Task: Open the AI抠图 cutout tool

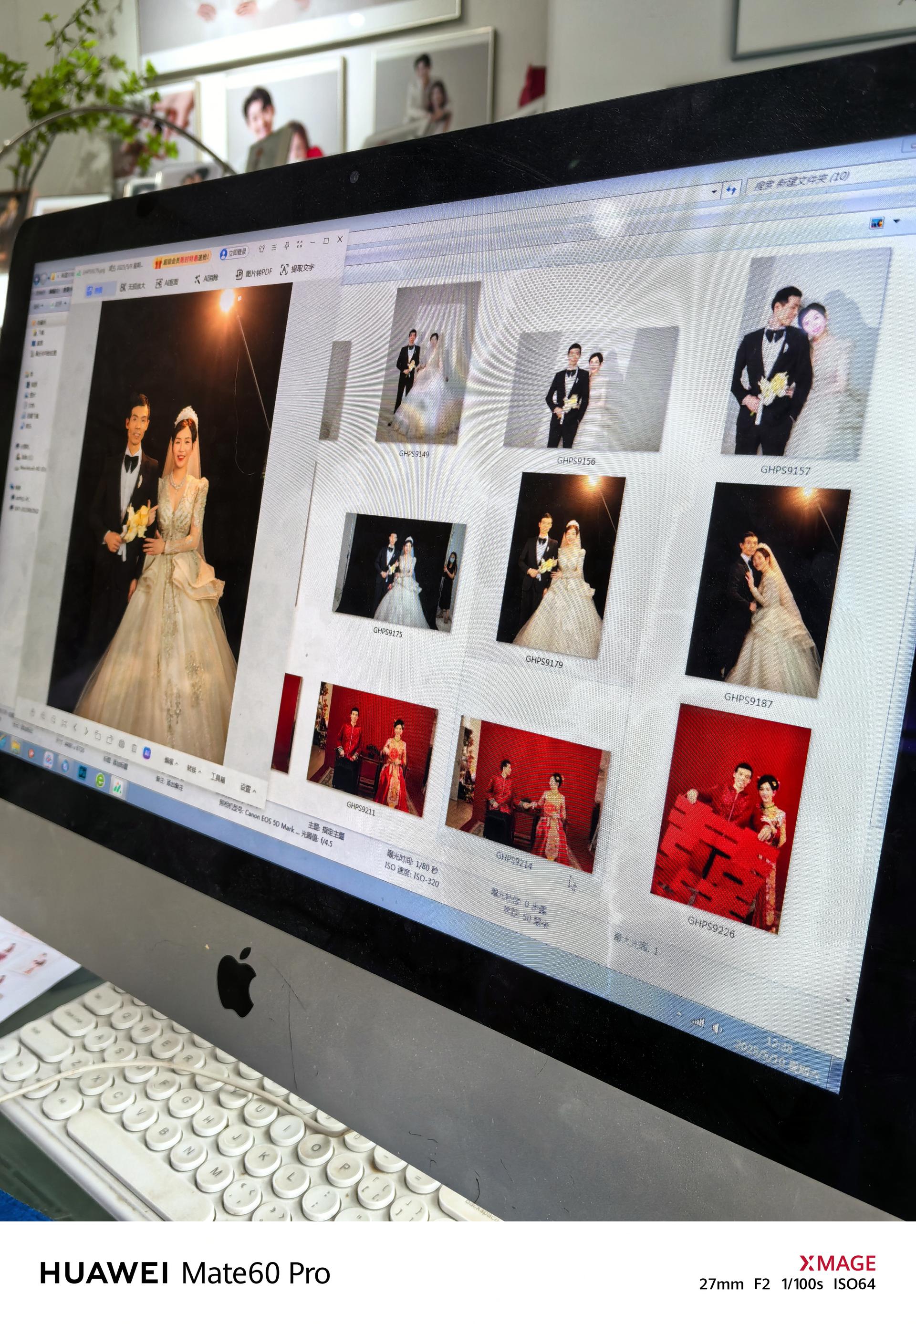Action: [167, 282]
